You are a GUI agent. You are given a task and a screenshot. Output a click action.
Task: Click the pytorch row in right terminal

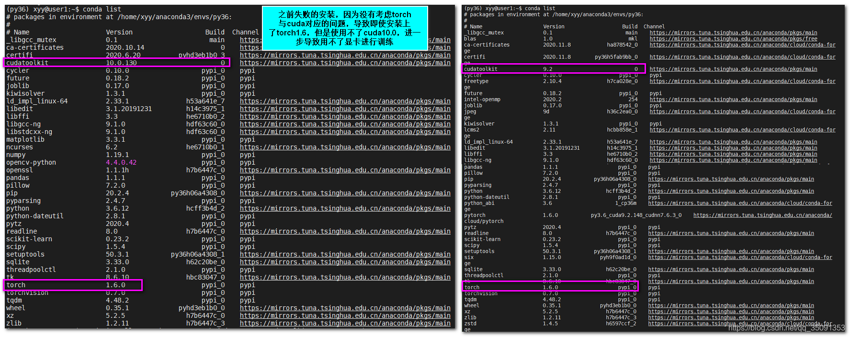(x=648, y=215)
